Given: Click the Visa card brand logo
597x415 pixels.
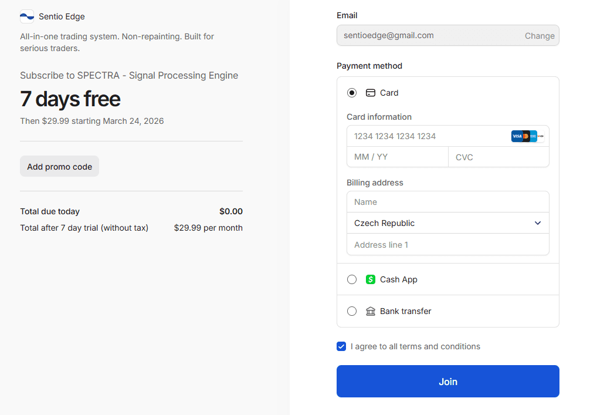Looking at the screenshot, I should (517, 136).
